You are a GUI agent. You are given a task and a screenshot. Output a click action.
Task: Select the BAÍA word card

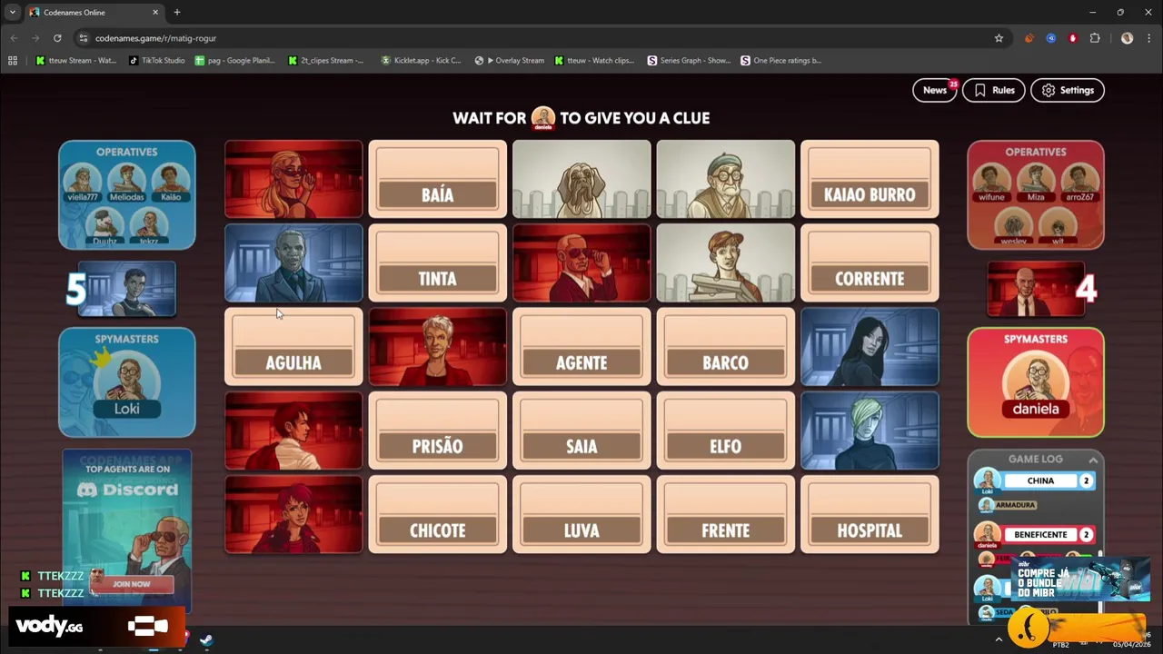pyautogui.click(x=437, y=179)
